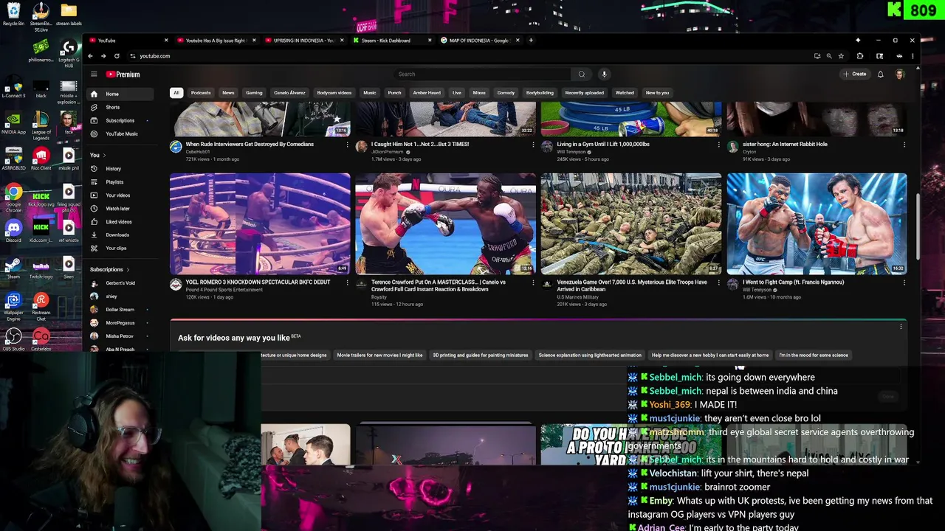Open options for Venezuela Game Over video
Screen dimensions: 945x531
coord(718,282)
